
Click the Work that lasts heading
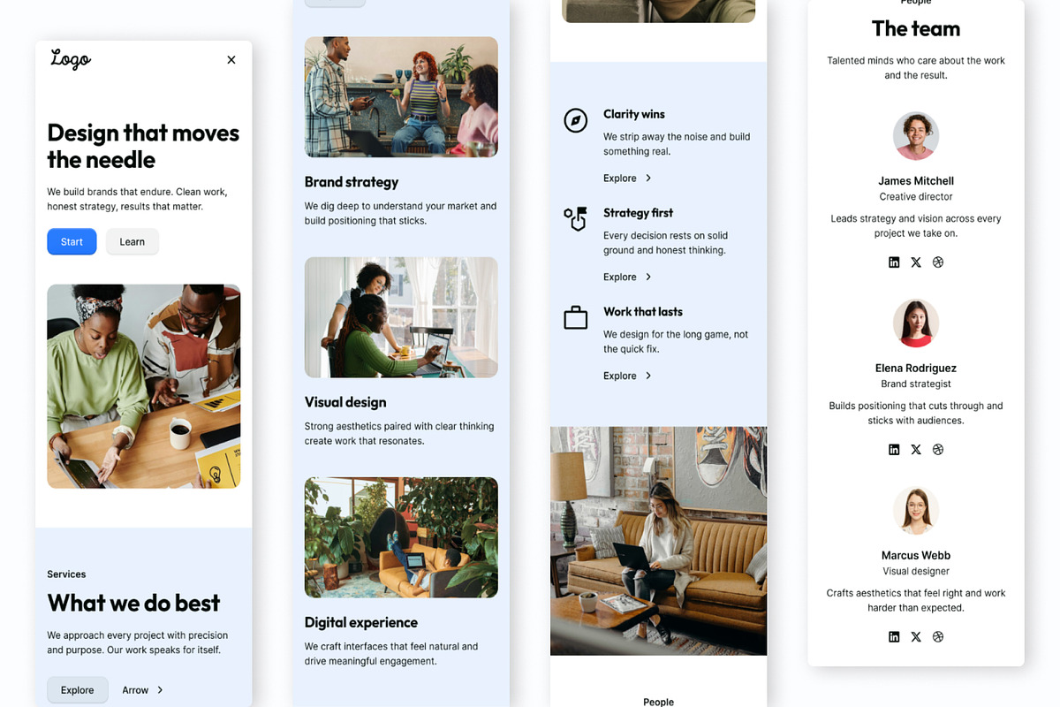tap(643, 312)
